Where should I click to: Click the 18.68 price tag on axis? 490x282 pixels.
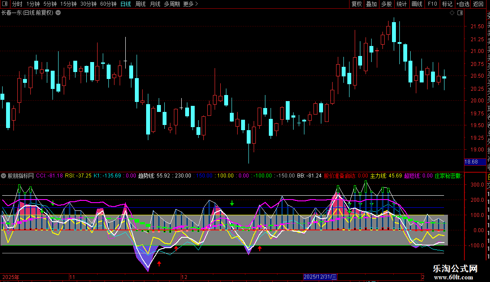click(475, 162)
